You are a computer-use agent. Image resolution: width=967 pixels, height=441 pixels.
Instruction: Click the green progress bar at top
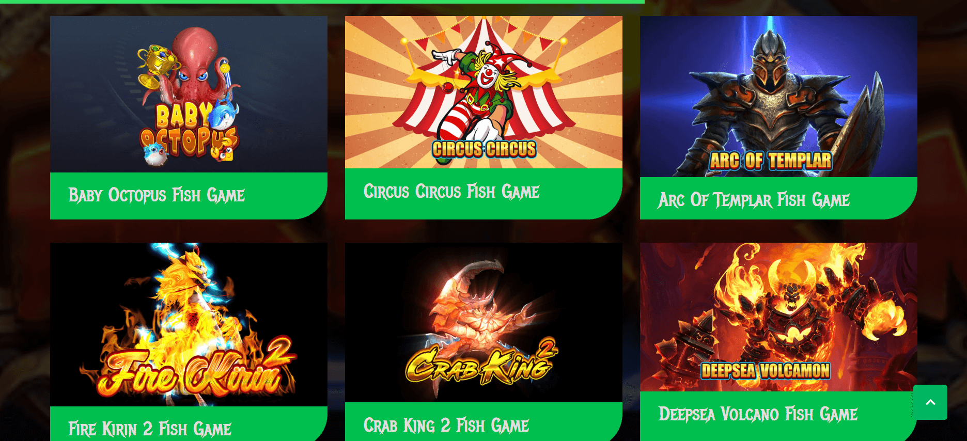coord(322,2)
